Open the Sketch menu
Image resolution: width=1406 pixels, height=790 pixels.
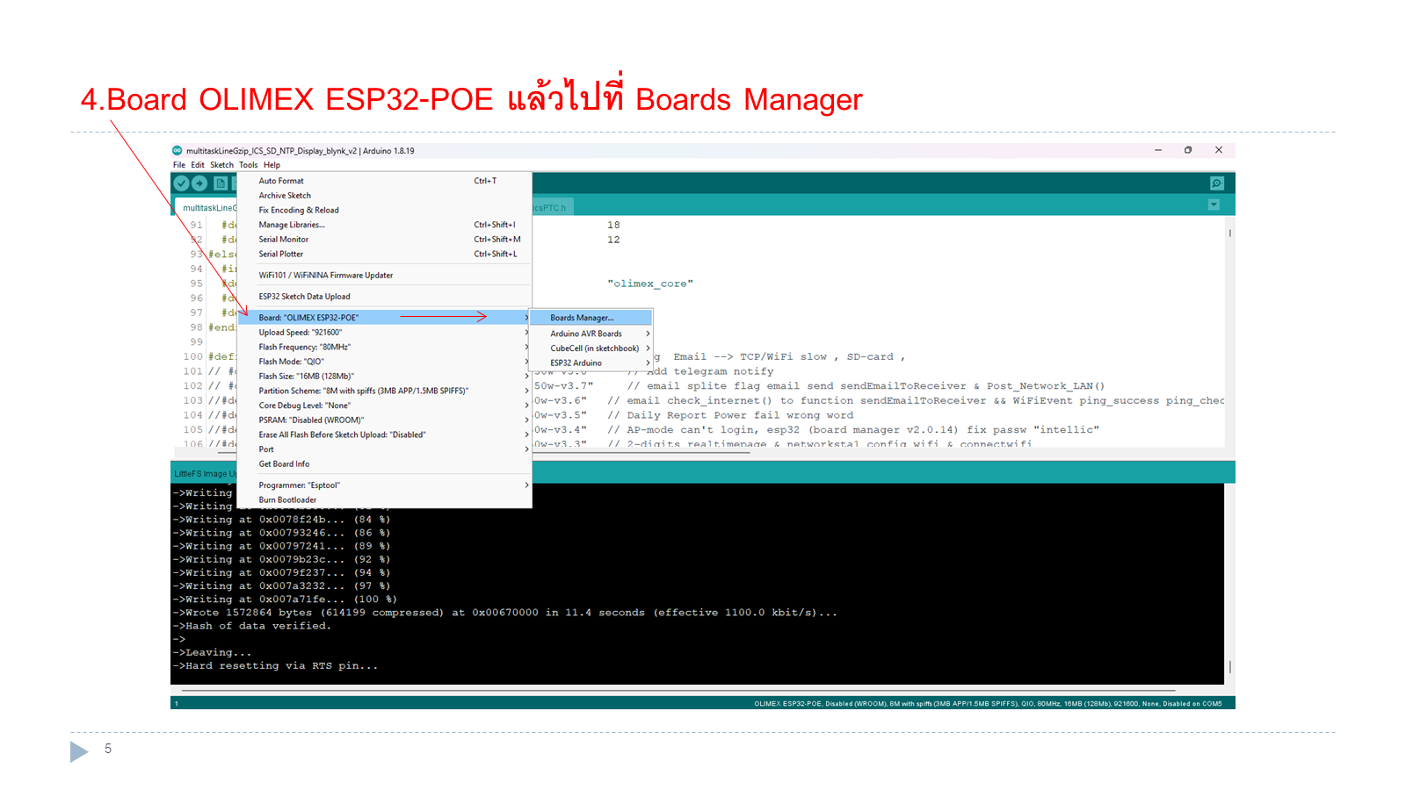(221, 165)
